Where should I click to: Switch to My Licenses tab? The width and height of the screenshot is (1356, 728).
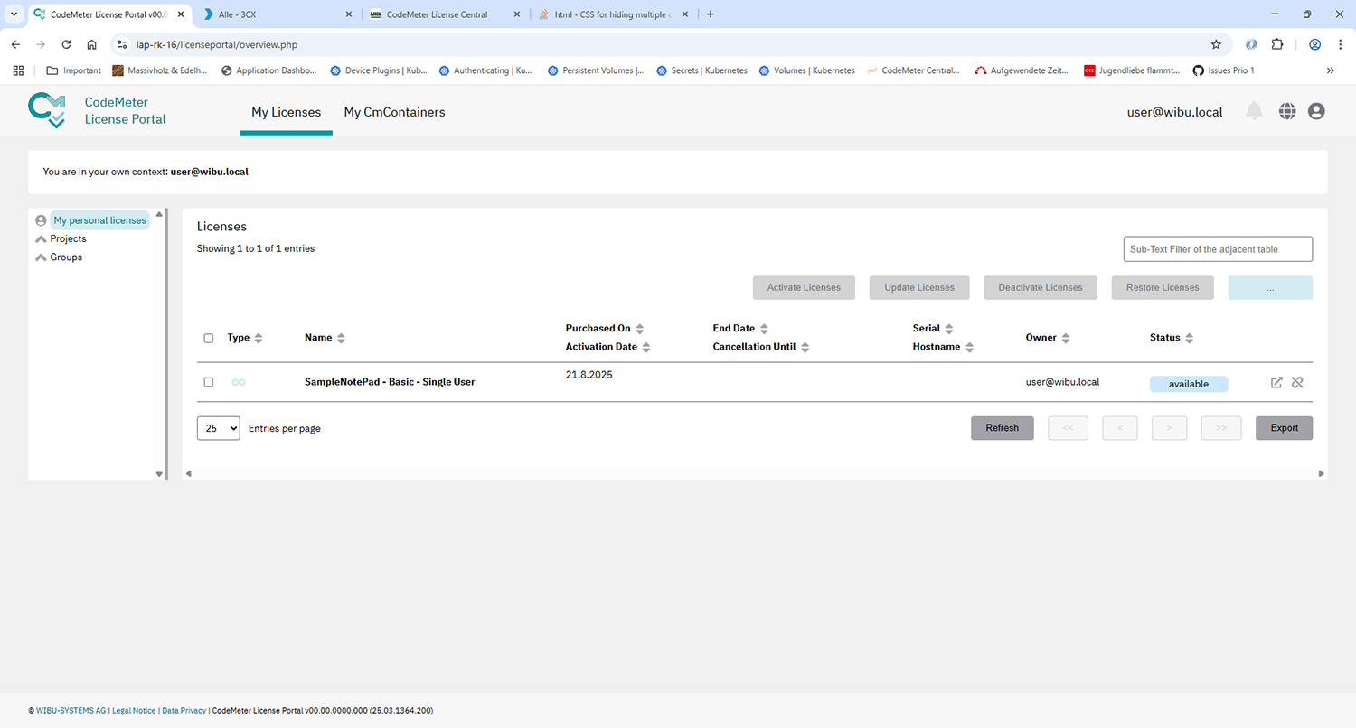[286, 112]
